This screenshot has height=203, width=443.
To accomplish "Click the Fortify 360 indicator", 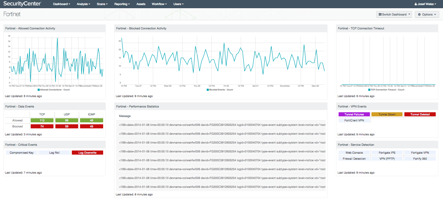I will pyautogui.click(x=420, y=159).
